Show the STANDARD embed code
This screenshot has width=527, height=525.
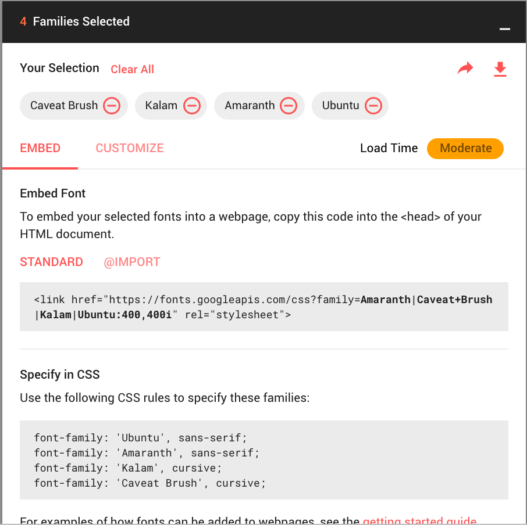coord(51,262)
